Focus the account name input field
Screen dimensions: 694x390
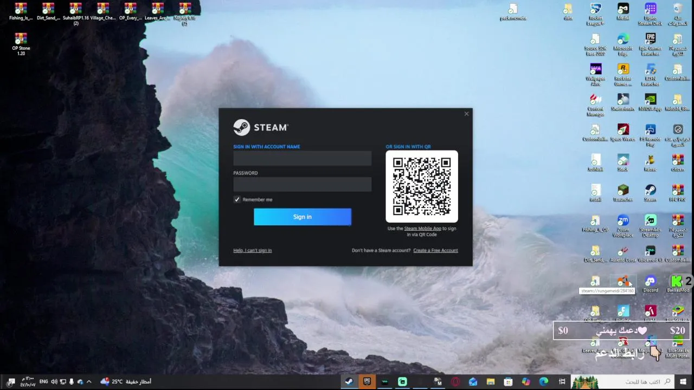coord(303,158)
